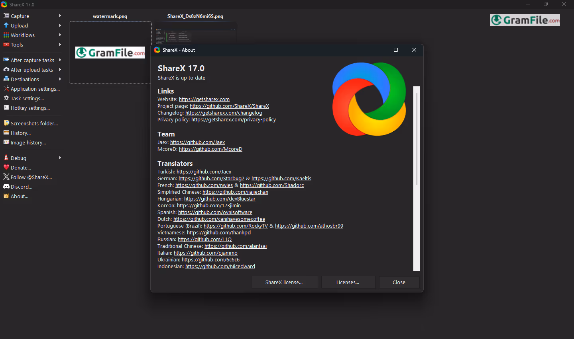The image size is (574, 339).
Task: Open Application settings... menu item
Action: click(32, 89)
